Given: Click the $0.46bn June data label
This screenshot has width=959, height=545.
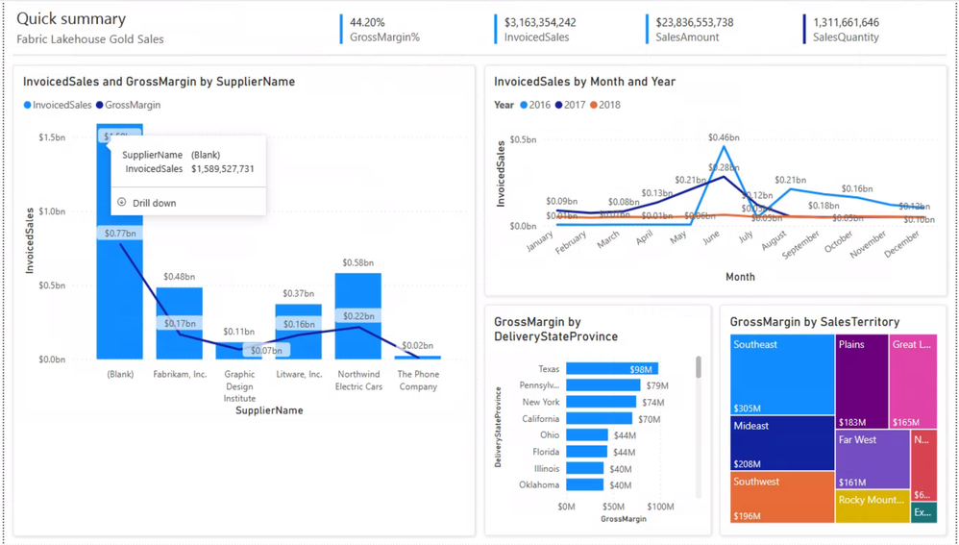Looking at the screenshot, I should (x=724, y=137).
